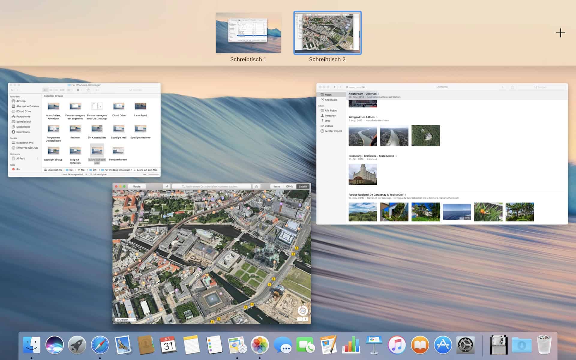Switch to Schreibtisch 1 thumbnail

click(248, 33)
